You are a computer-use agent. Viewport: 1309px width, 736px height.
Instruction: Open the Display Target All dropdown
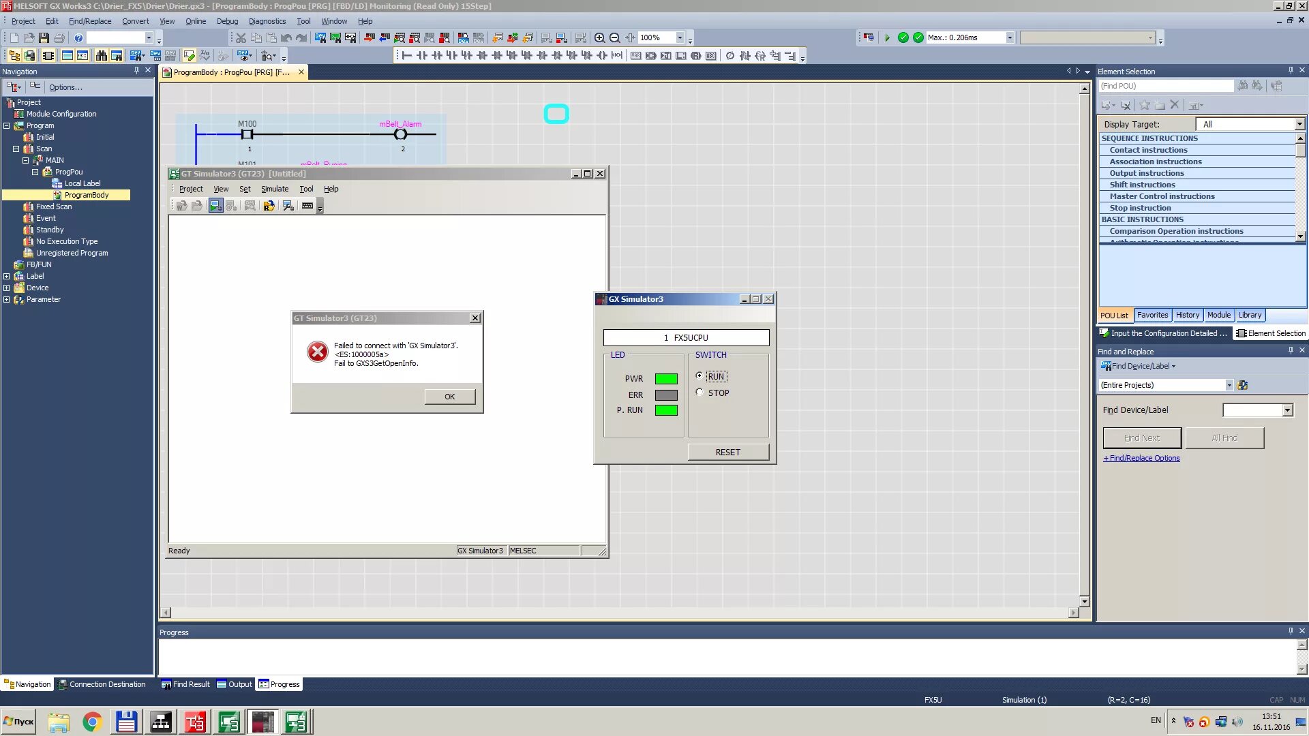pyautogui.click(x=1299, y=124)
